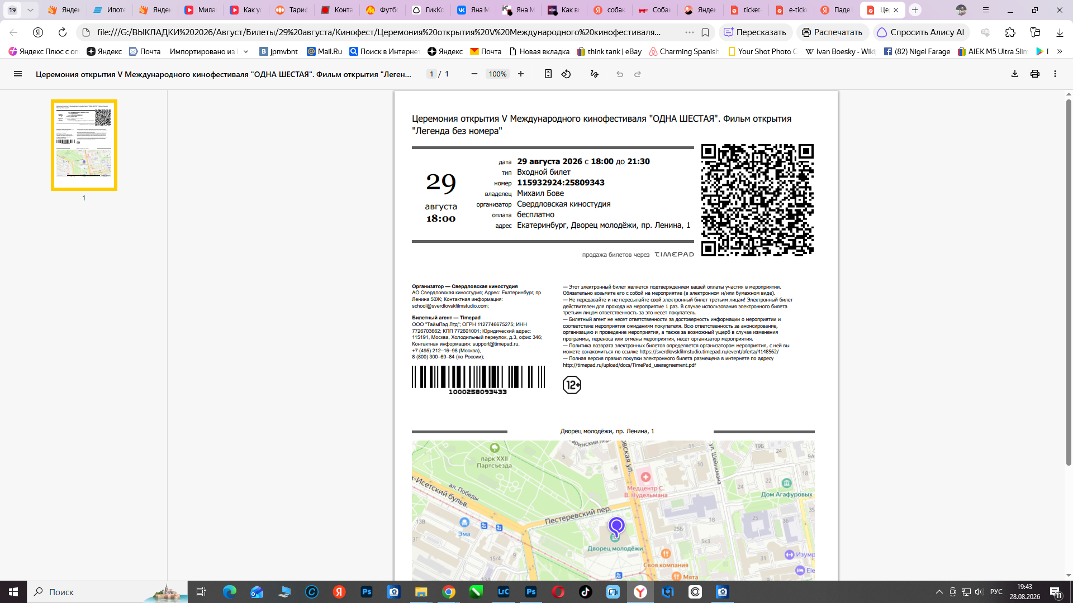Click the Распечатать button

[832, 32]
